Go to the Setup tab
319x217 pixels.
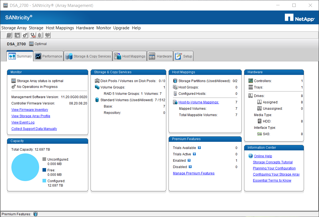pos(184,56)
